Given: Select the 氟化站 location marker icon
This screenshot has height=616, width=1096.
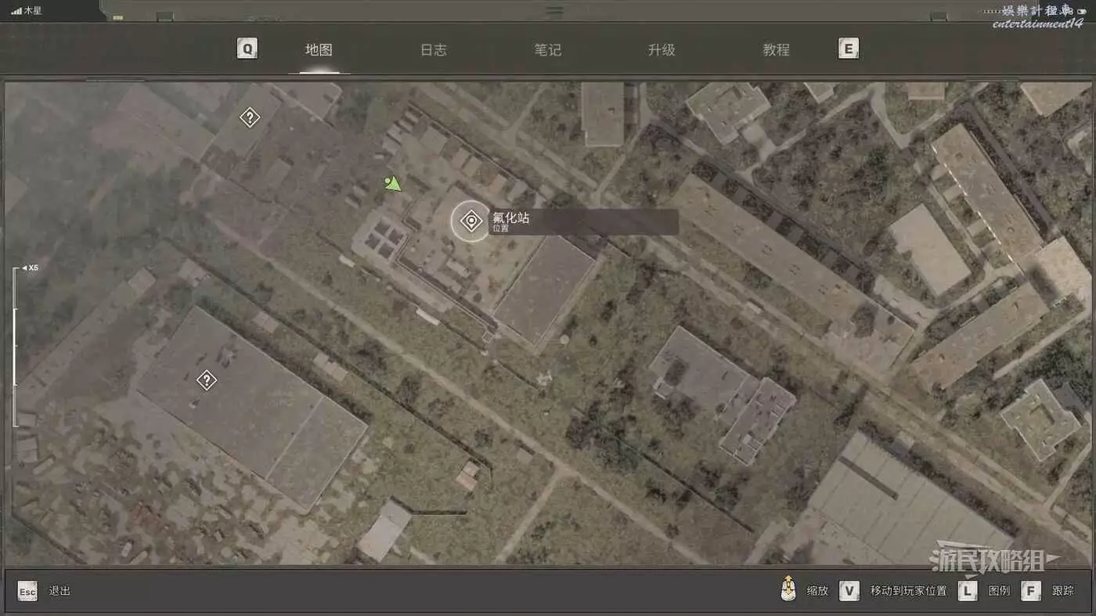Looking at the screenshot, I should (470, 222).
